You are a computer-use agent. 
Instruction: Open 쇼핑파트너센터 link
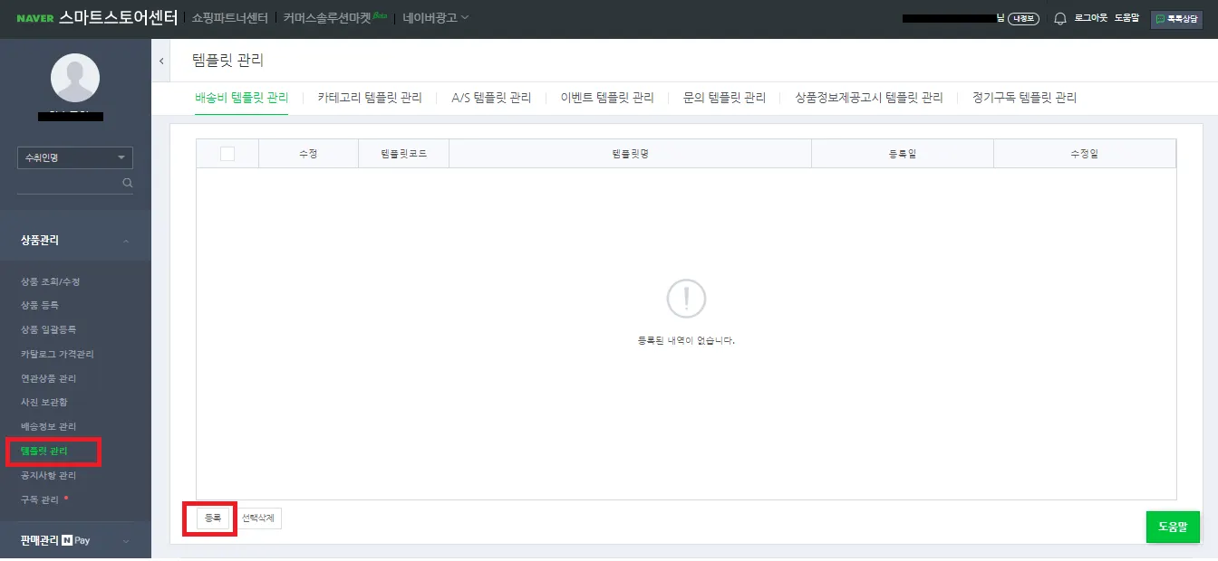pos(230,17)
